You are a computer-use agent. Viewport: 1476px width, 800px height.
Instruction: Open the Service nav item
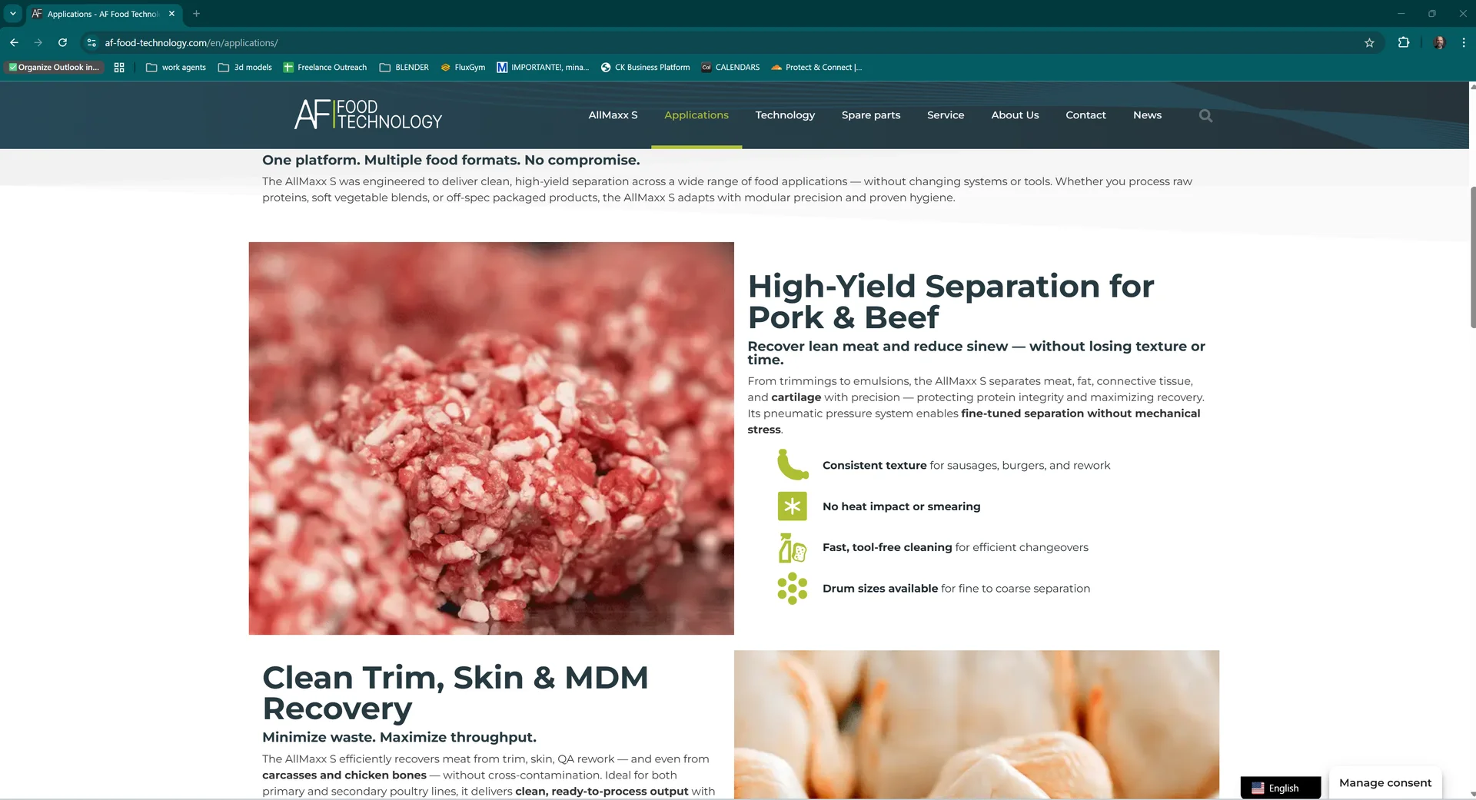pyautogui.click(x=946, y=115)
